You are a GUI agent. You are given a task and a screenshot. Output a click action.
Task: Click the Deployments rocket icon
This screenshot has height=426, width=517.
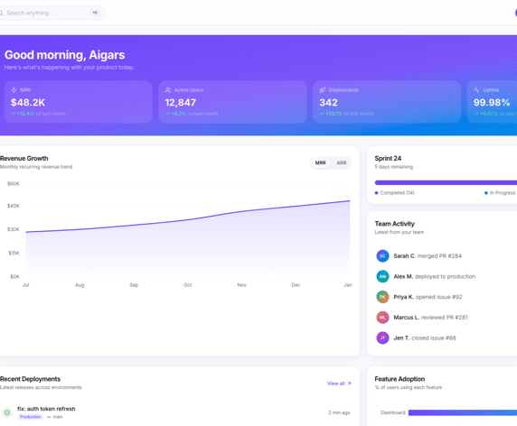323,90
